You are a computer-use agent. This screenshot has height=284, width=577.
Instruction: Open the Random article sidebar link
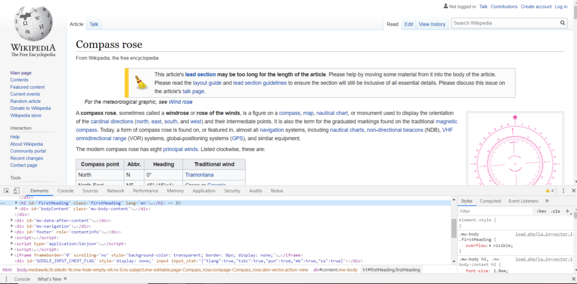(x=25, y=101)
